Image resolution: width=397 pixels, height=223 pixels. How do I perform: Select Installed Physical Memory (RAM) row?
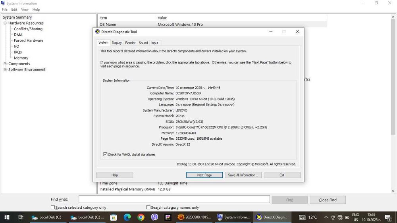[212, 189]
